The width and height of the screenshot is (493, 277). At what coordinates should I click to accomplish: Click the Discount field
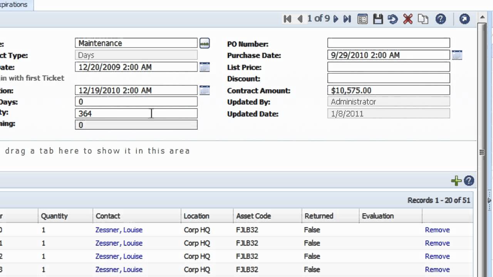389,78
